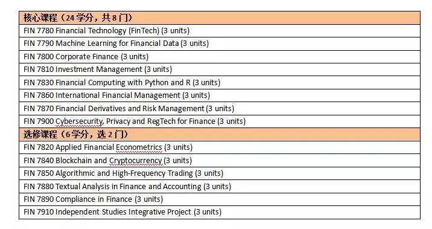Select FIN 7900 RegTech for Finance row
The image size is (432, 229).
click(x=220, y=121)
